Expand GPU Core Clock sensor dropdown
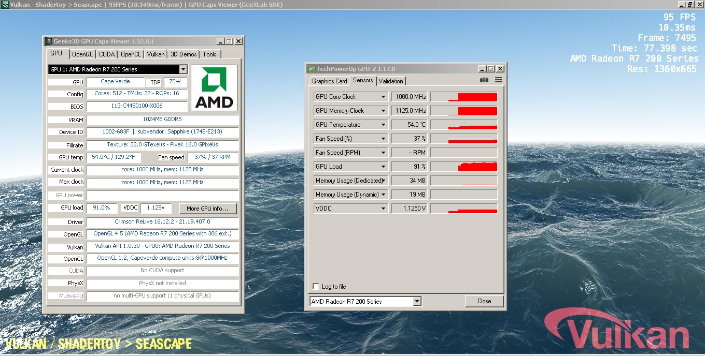This screenshot has width=705, height=356. tap(383, 97)
